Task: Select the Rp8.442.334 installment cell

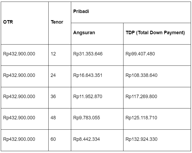Action: pyautogui.click(x=87, y=139)
